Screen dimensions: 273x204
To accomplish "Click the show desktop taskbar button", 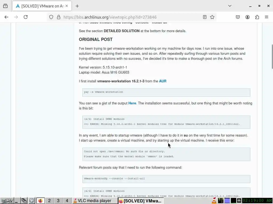I will pyautogui.click(x=17, y=201).
